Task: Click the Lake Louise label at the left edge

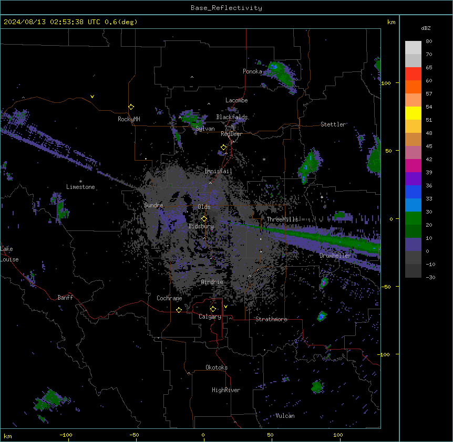Action: (x=9, y=254)
